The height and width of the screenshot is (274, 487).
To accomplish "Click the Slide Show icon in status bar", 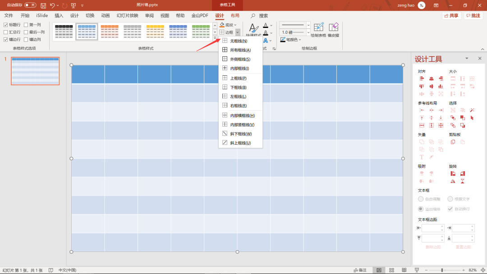I will pos(417,270).
